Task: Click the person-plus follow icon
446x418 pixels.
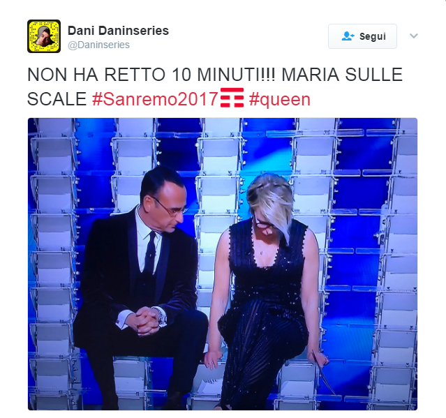Action: pyautogui.click(x=348, y=36)
